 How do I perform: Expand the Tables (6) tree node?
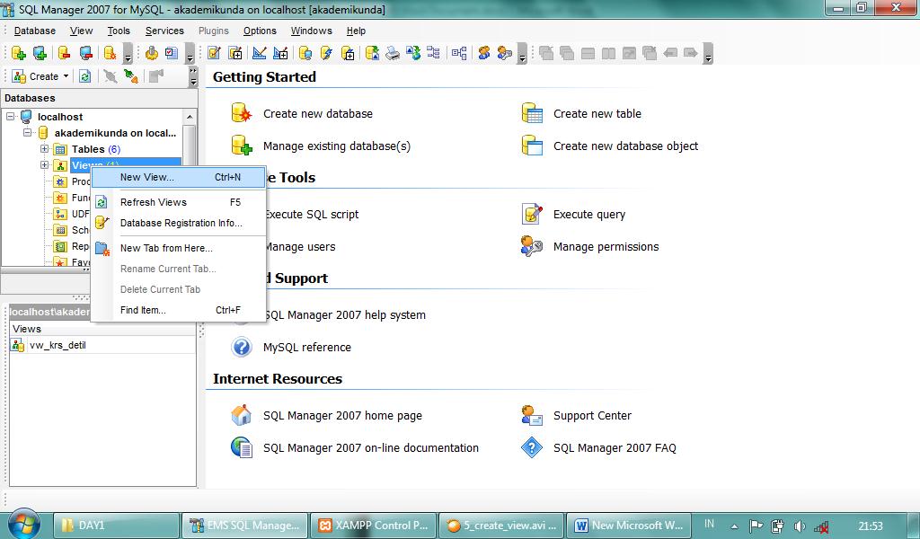(x=45, y=149)
